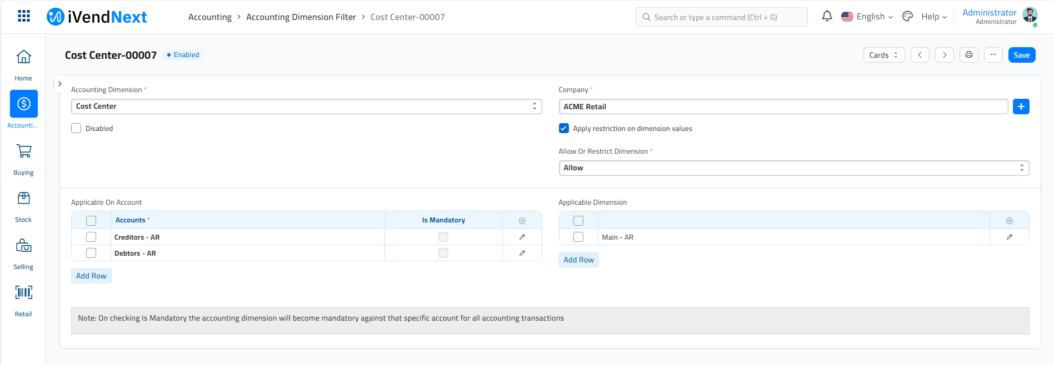
Task: Edit the Creditors - AR row pencil
Action: [x=522, y=237]
